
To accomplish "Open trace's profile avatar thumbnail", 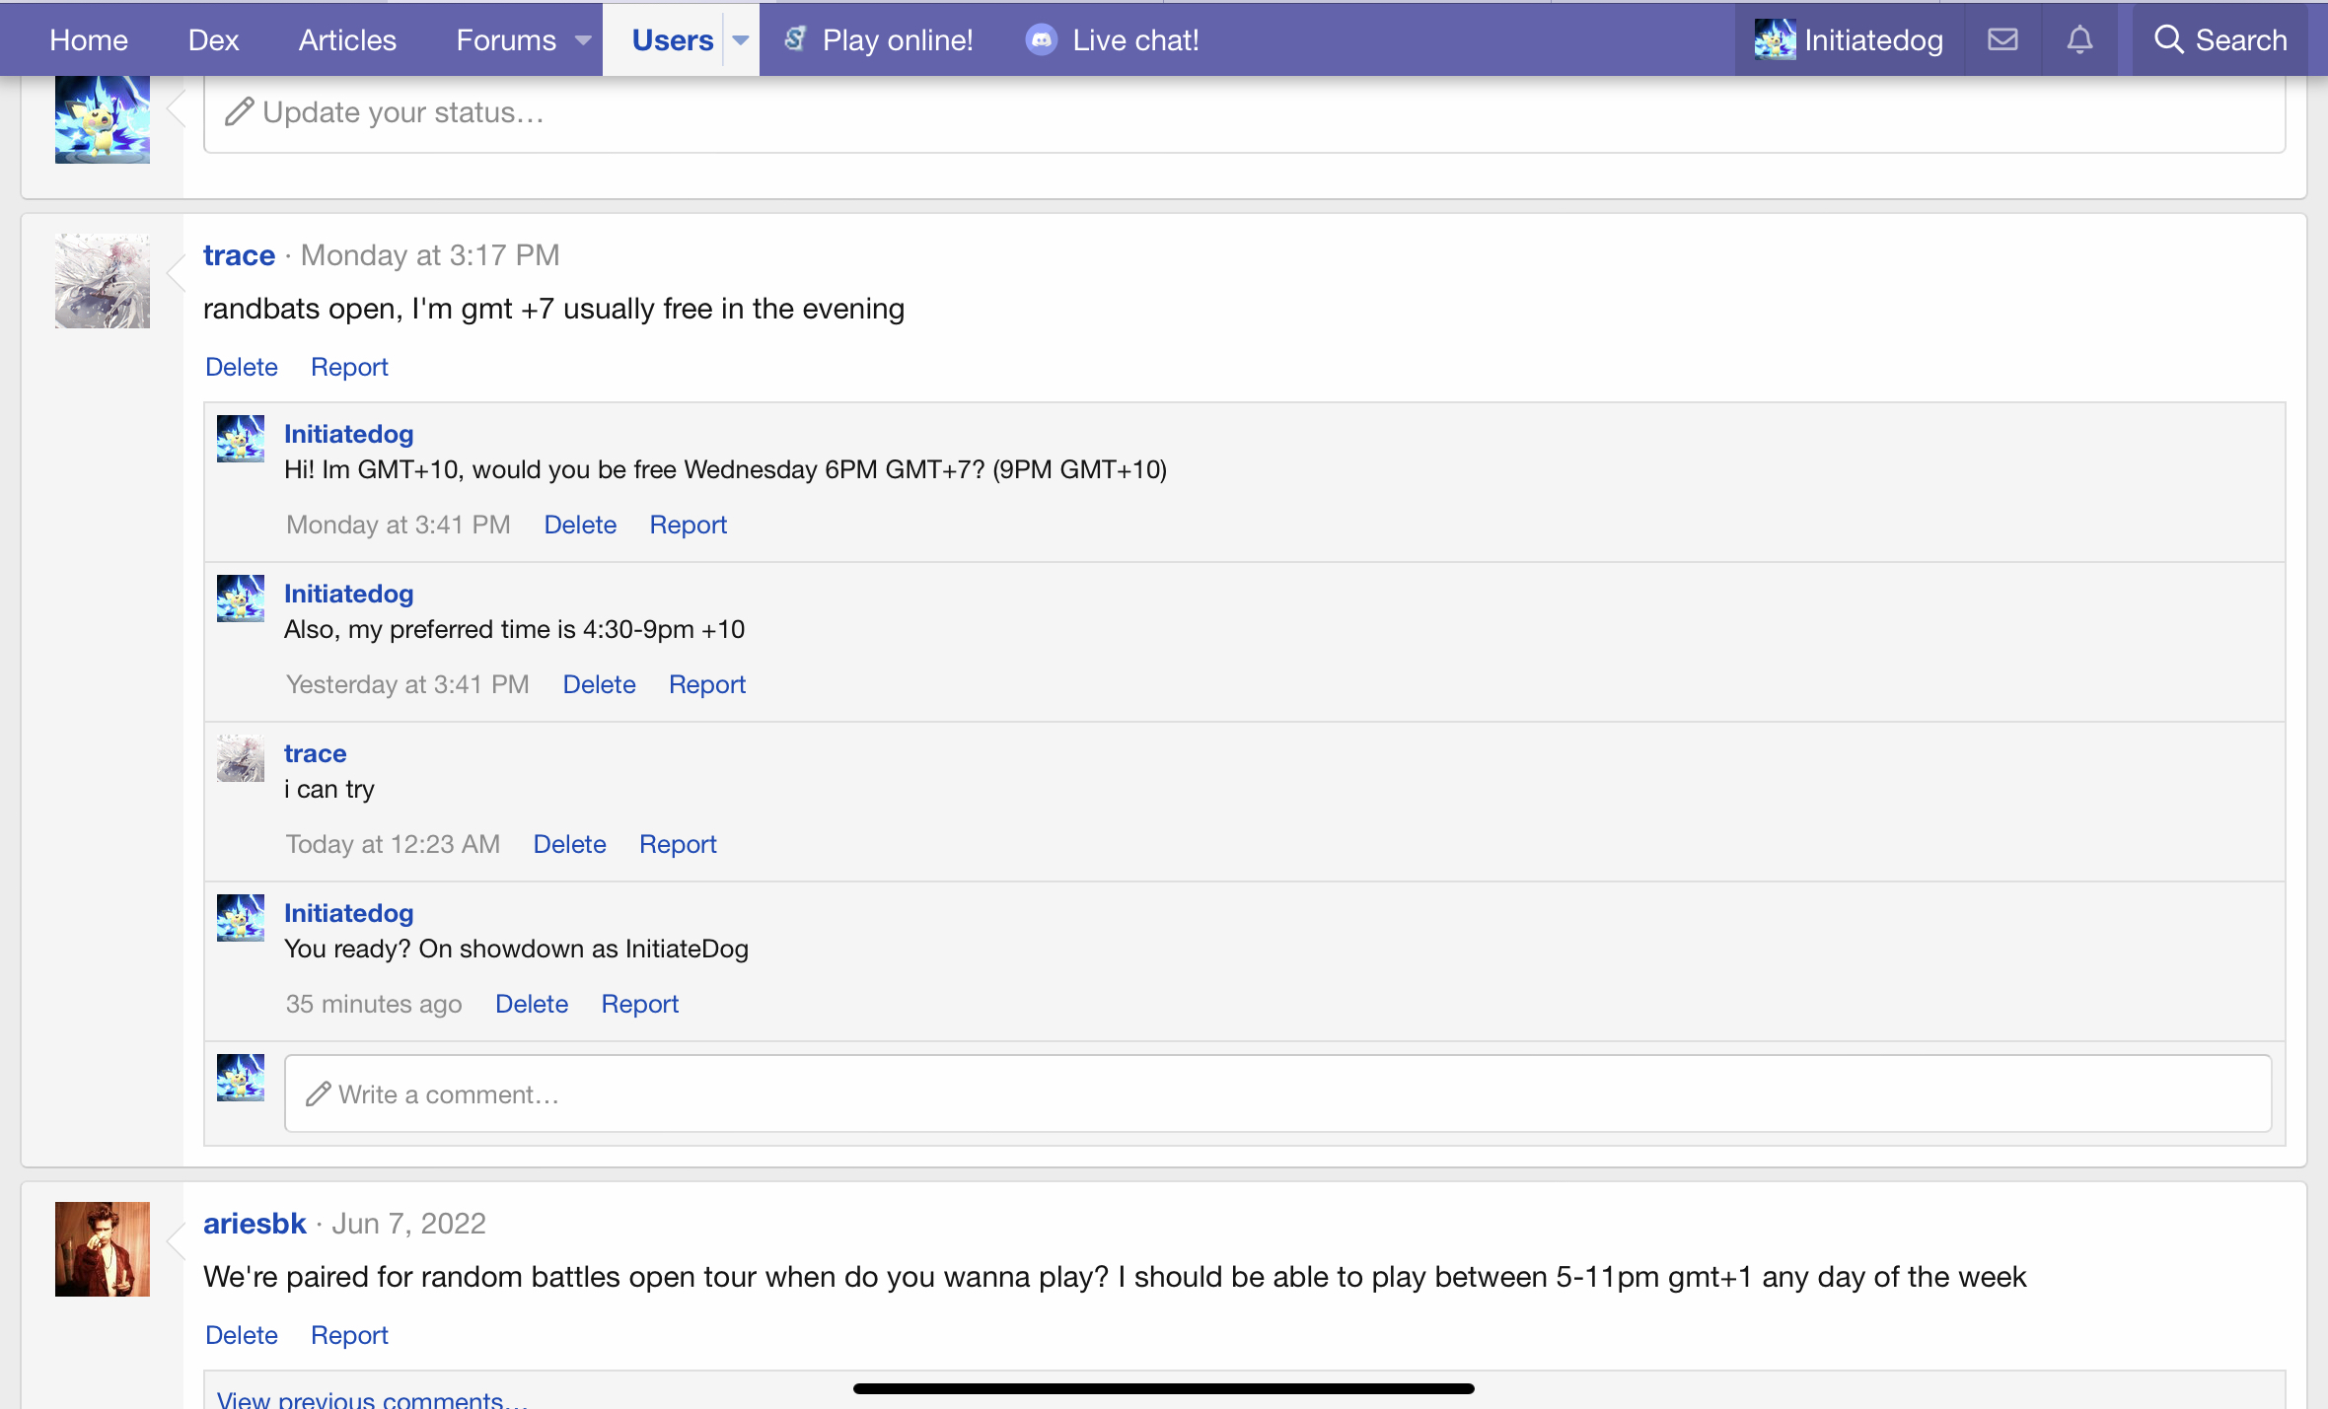I will 103,281.
